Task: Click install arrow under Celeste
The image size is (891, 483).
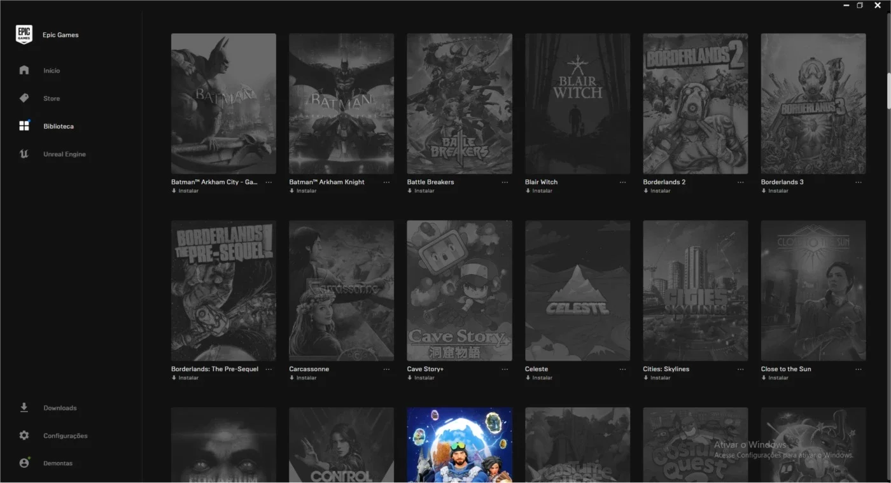Action: [x=528, y=378]
